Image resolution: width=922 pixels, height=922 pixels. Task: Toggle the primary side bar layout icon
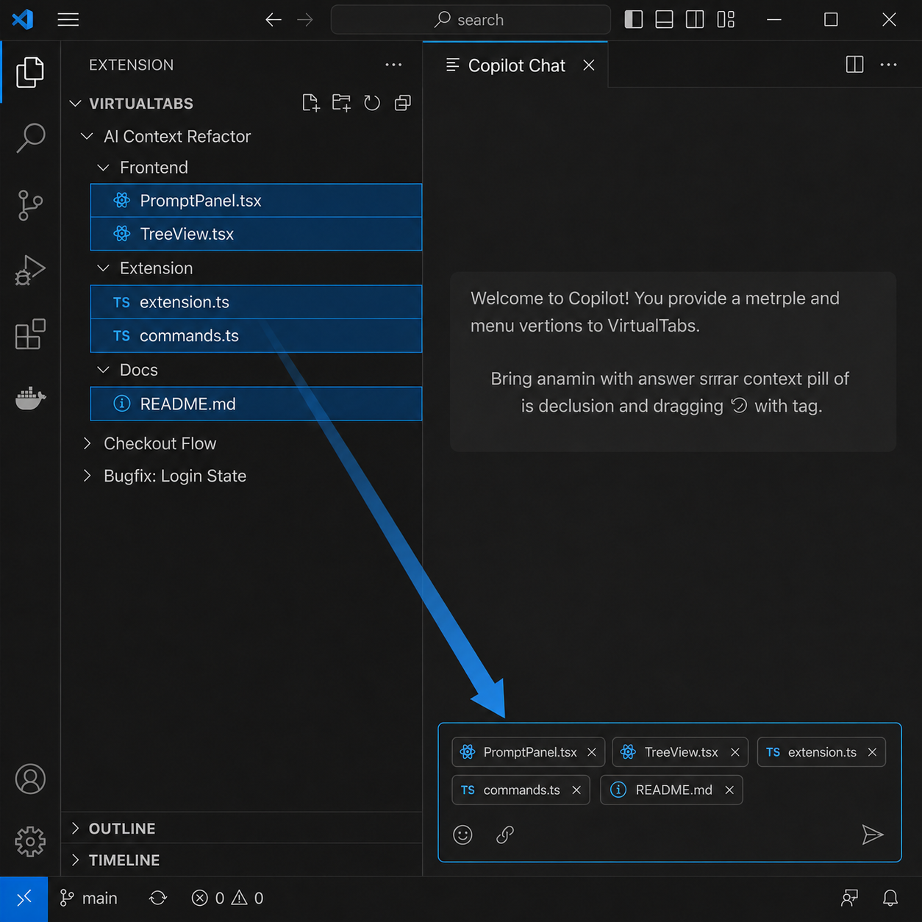point(634,20)
